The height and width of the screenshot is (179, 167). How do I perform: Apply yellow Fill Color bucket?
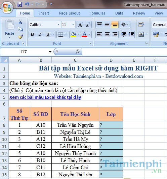[x=73, y=34]
